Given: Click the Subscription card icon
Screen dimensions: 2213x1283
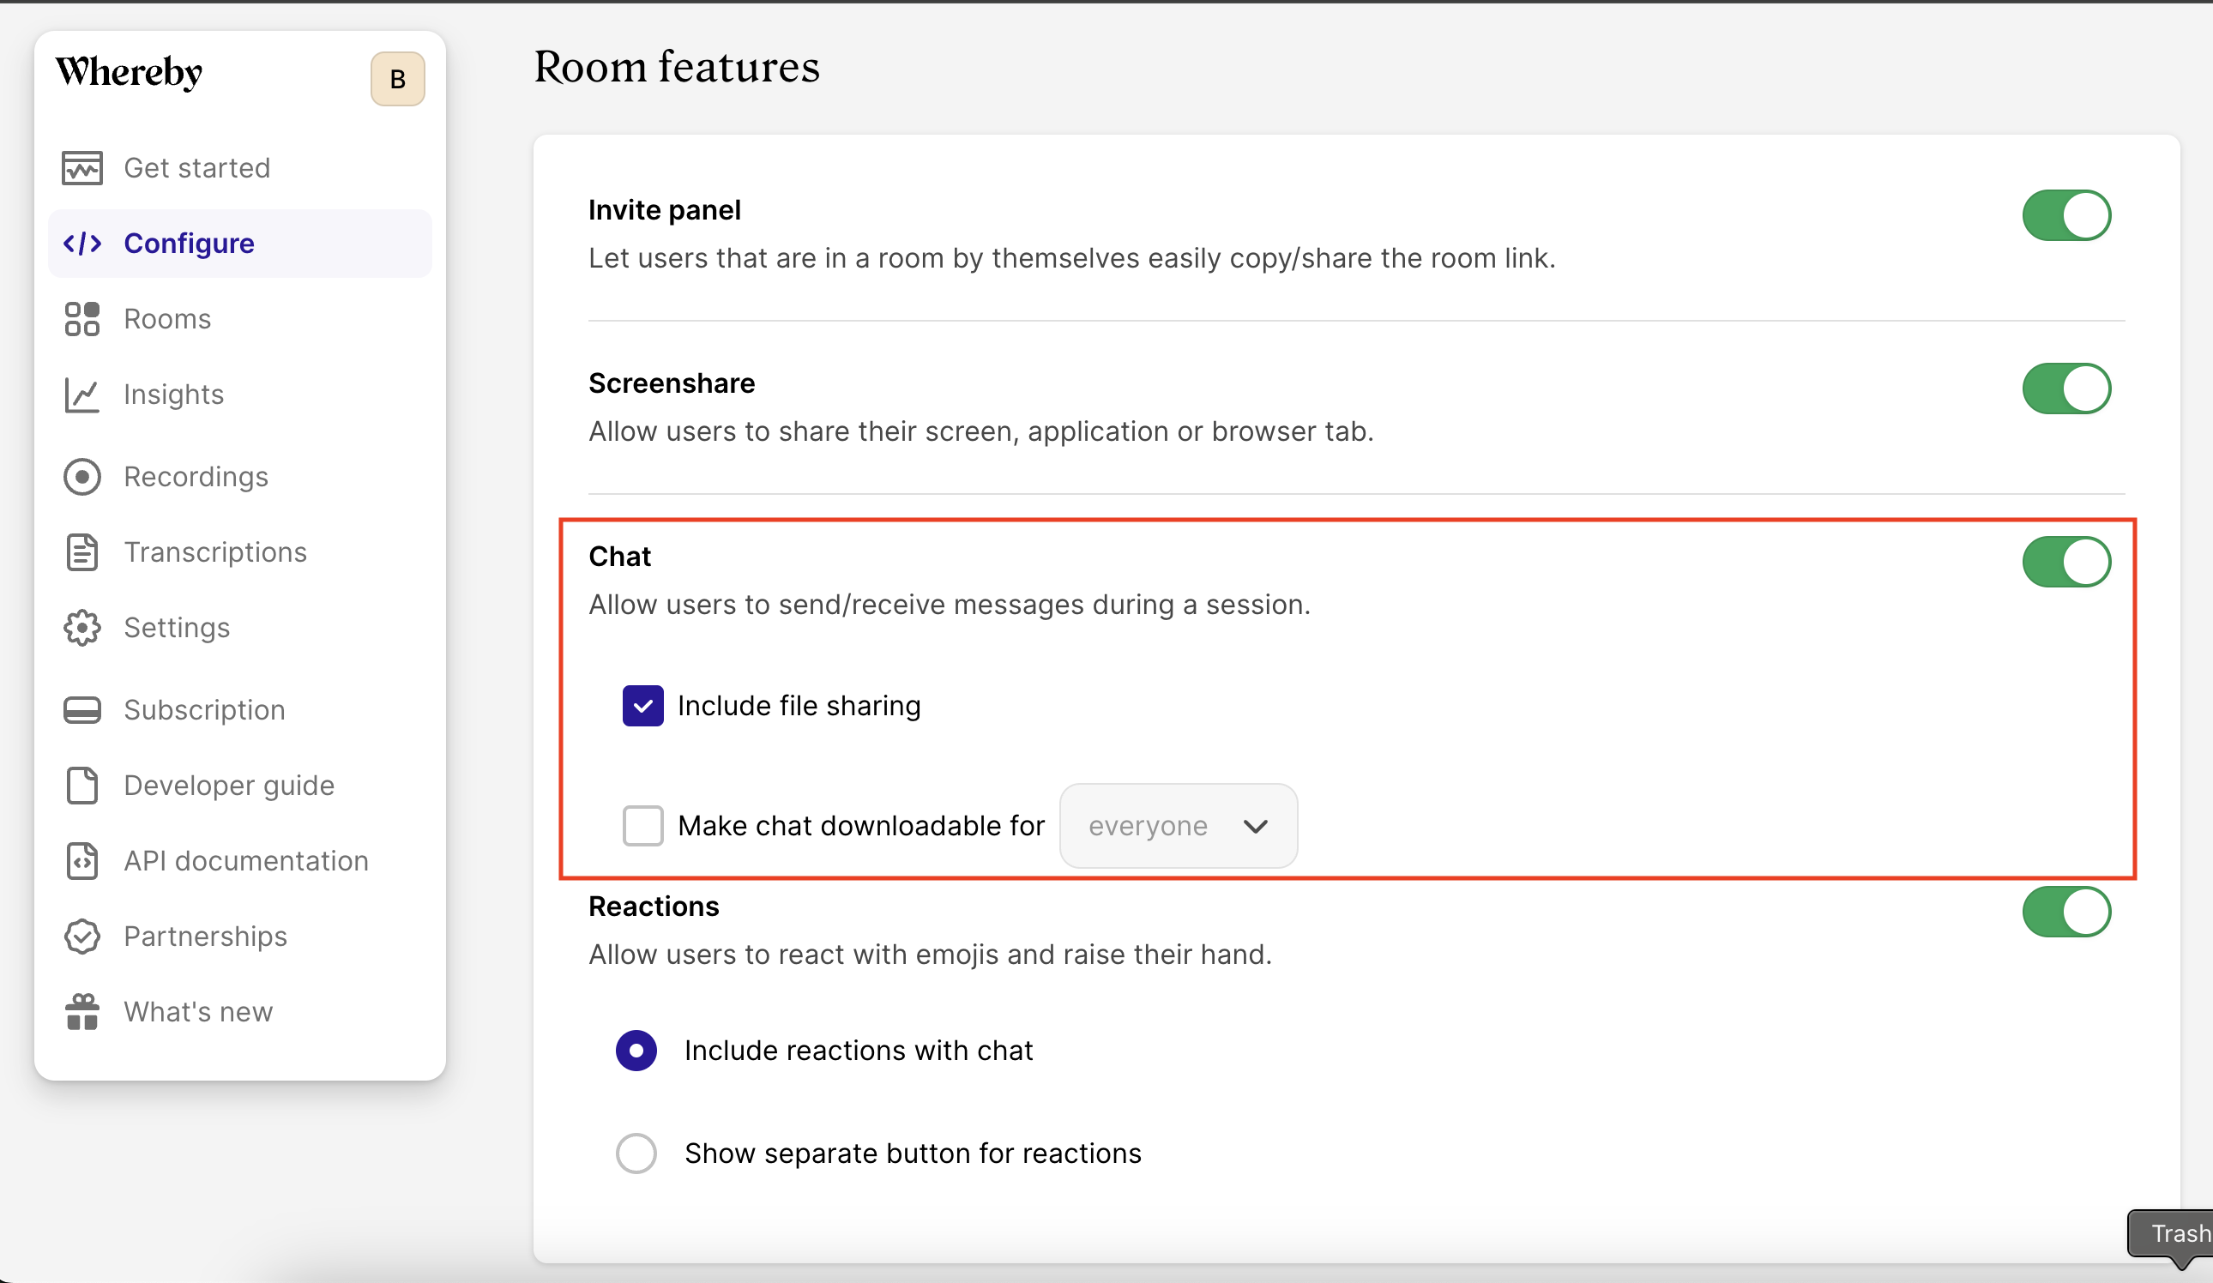Looking at the screenshot, I should (81, 709).
